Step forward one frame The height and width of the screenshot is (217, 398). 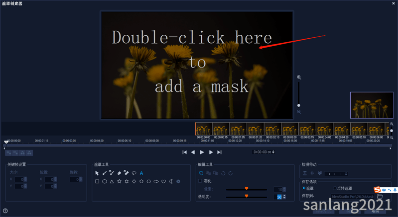click(211, 152)
